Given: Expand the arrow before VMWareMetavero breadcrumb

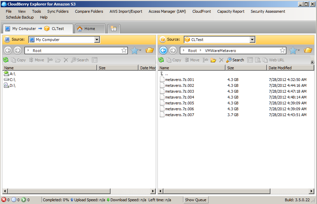Looking at the screenshot, I should coord(201,50).
